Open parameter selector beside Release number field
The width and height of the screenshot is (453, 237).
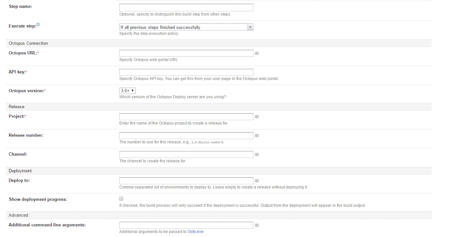(x=257, y=135)
